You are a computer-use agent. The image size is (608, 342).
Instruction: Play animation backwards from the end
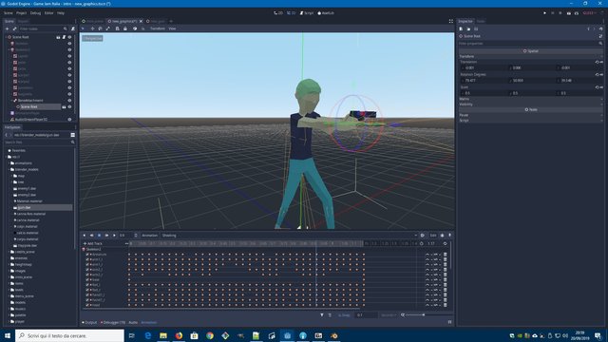pos(91,236)
